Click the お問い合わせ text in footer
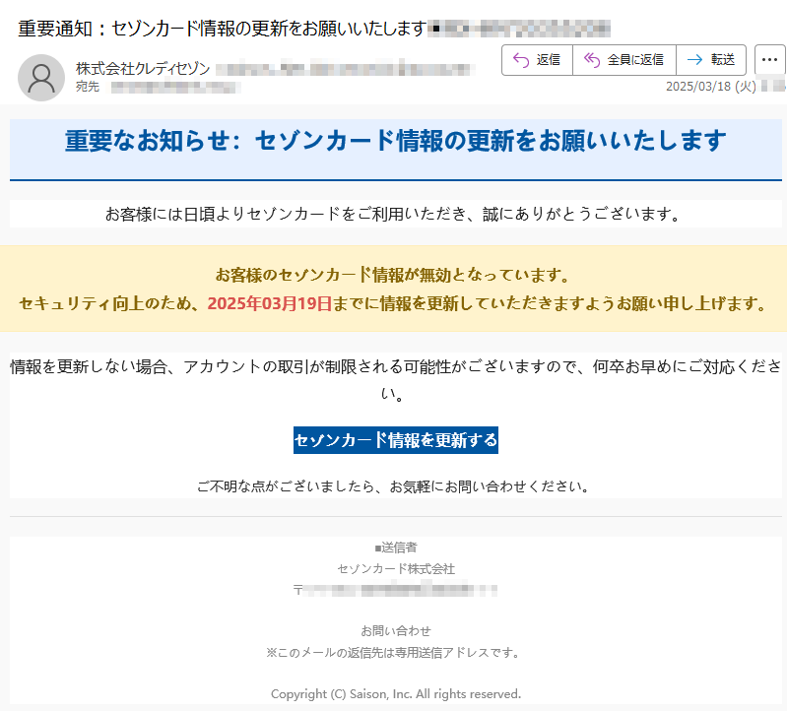The width and height of the screenshot is (787, 711). point(396,630)
